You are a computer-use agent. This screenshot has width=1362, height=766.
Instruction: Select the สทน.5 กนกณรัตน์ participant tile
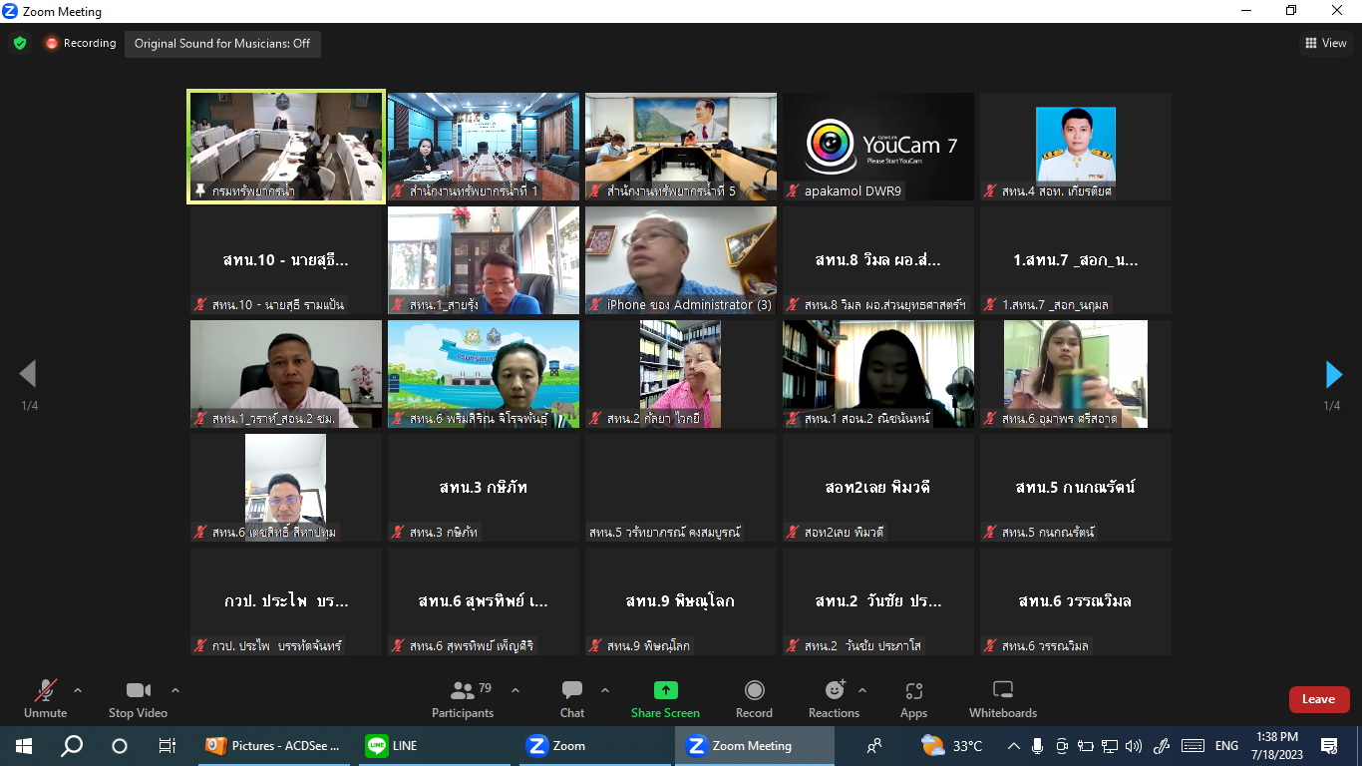point(1076,488)
